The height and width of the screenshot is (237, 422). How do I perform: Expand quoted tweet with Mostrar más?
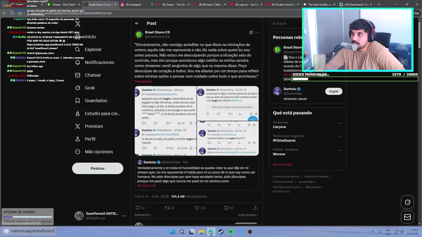pos(147,186)
